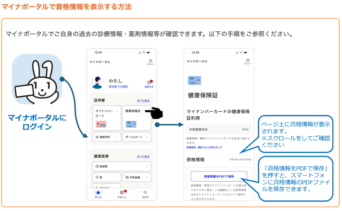342x211 pixels.
Task: Click the 資格情報 section heading
Action: 196,160
